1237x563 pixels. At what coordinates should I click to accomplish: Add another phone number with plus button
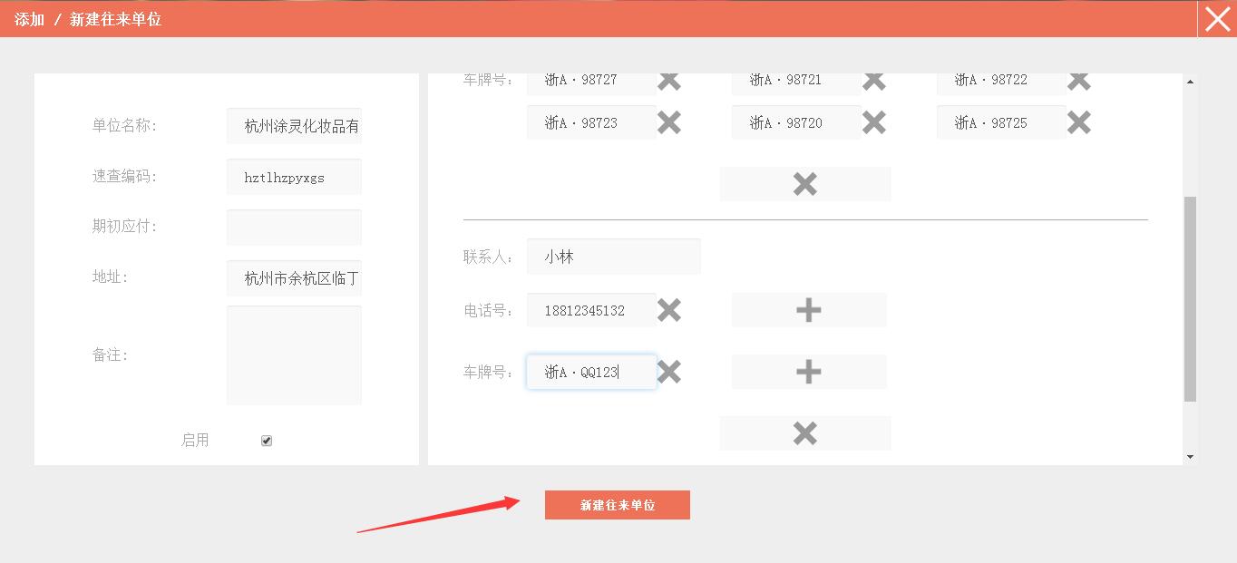click(808, 310)
